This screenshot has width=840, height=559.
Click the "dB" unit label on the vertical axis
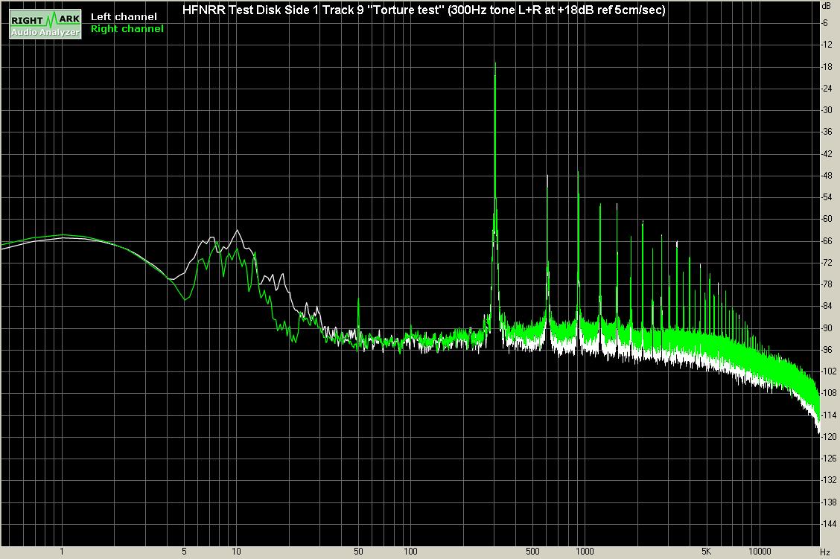pyautogui.click(x=827, y=5)
